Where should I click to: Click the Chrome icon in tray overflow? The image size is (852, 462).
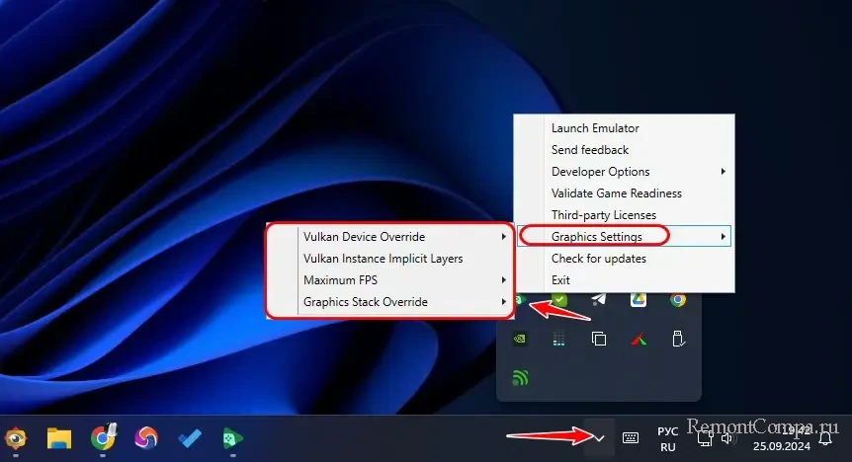point(678,299)
